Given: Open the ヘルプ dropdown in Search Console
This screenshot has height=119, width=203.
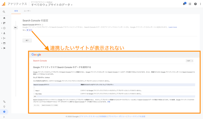Looking at the screenshot, I should point(190,61).
